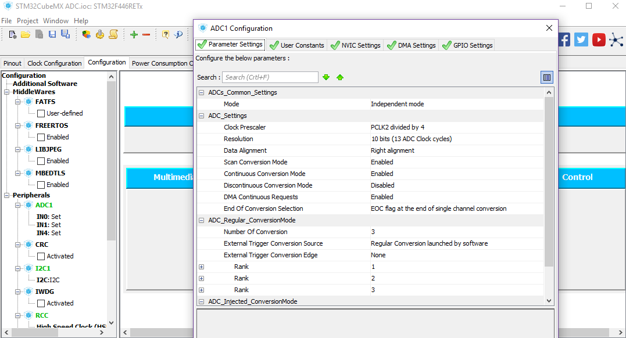The width and height of the screenshot is (626, 338).
Task: Collapse the MiddleWares tree node
Action: pyautogui.click(x=7, y=92)
